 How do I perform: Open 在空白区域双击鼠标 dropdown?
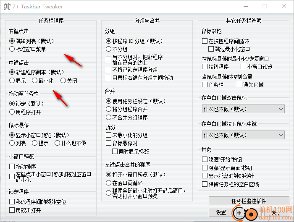243,109
